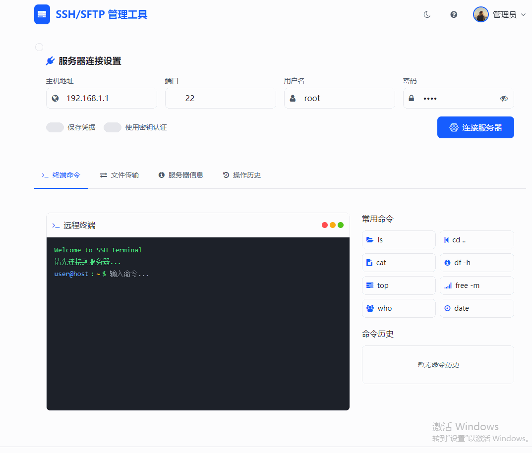Switch to the 文件传输 tab
Image resolution: width=532 pixels, height=453 pixels.
pyautogui.click(x=119, y=174)
